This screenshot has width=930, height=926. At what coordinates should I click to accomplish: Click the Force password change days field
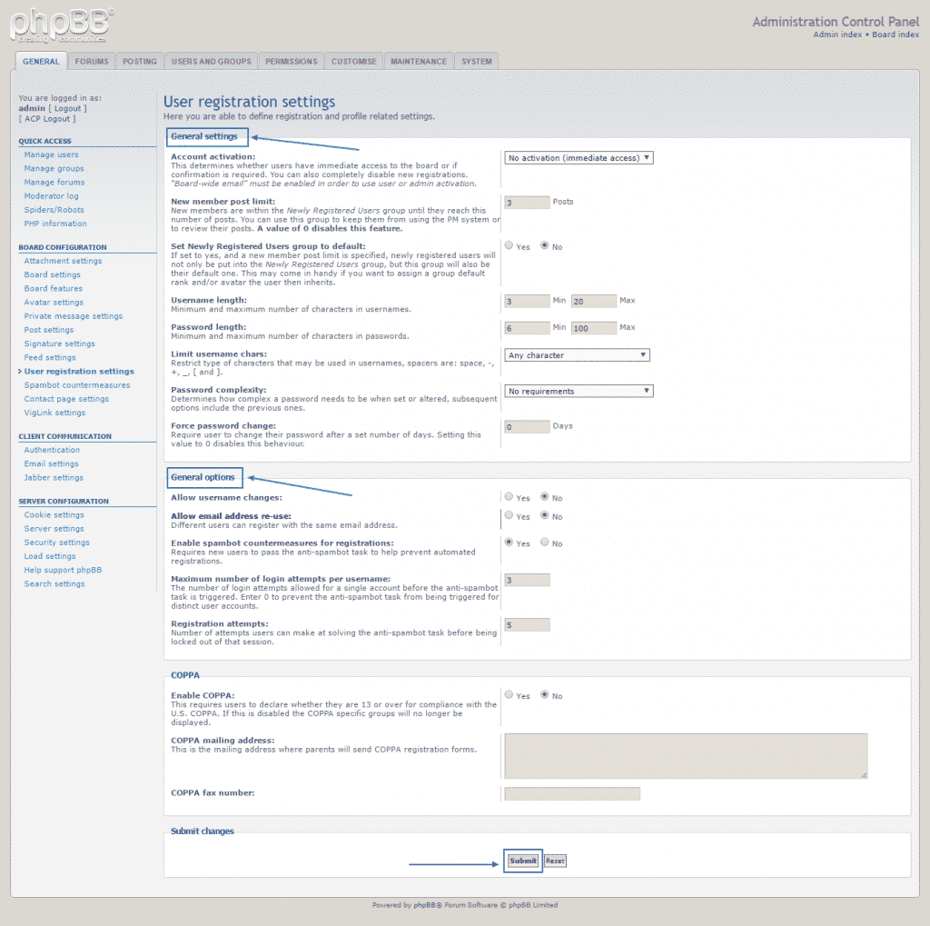pos(527,426)
